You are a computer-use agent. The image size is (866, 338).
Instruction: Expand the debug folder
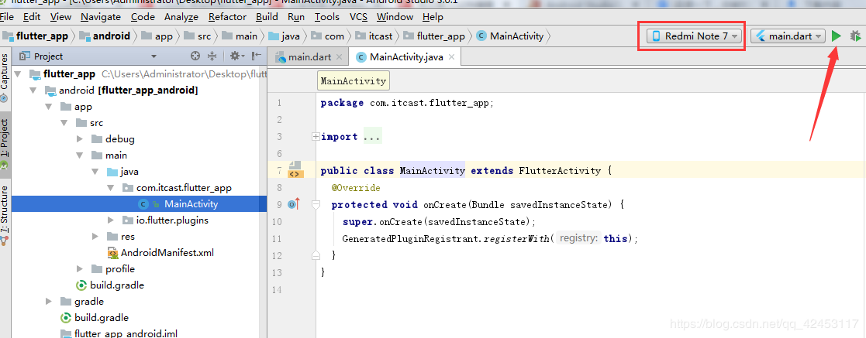[x=80, y=139]
